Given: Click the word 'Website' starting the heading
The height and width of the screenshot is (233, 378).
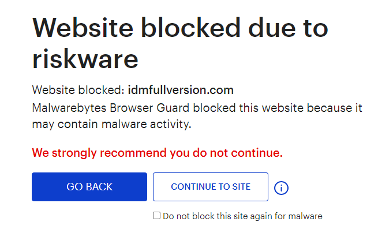Looking at the screenshot, I should pos(83,28).
